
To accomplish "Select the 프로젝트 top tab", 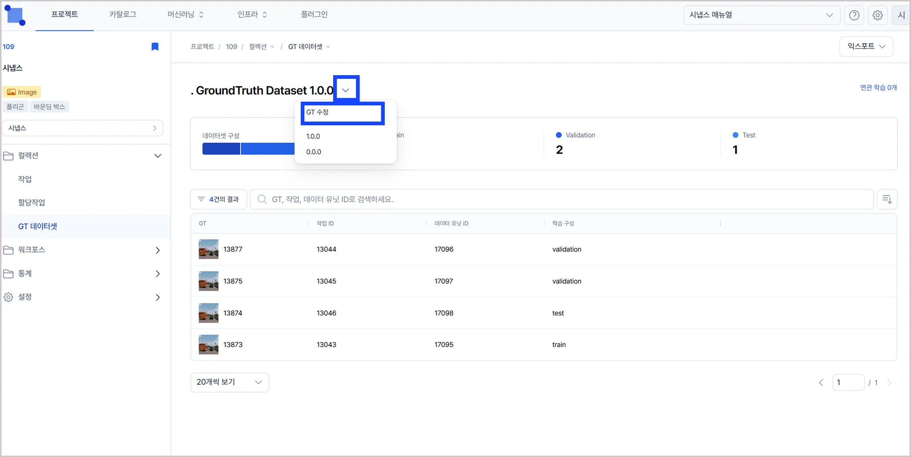I will coord(64,15).
